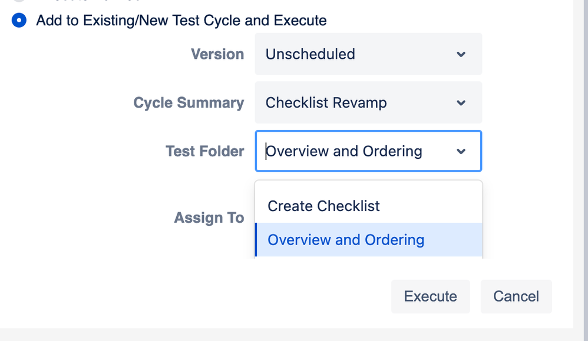
Task: Click the Assign To field label
Action: pos(209,218)
